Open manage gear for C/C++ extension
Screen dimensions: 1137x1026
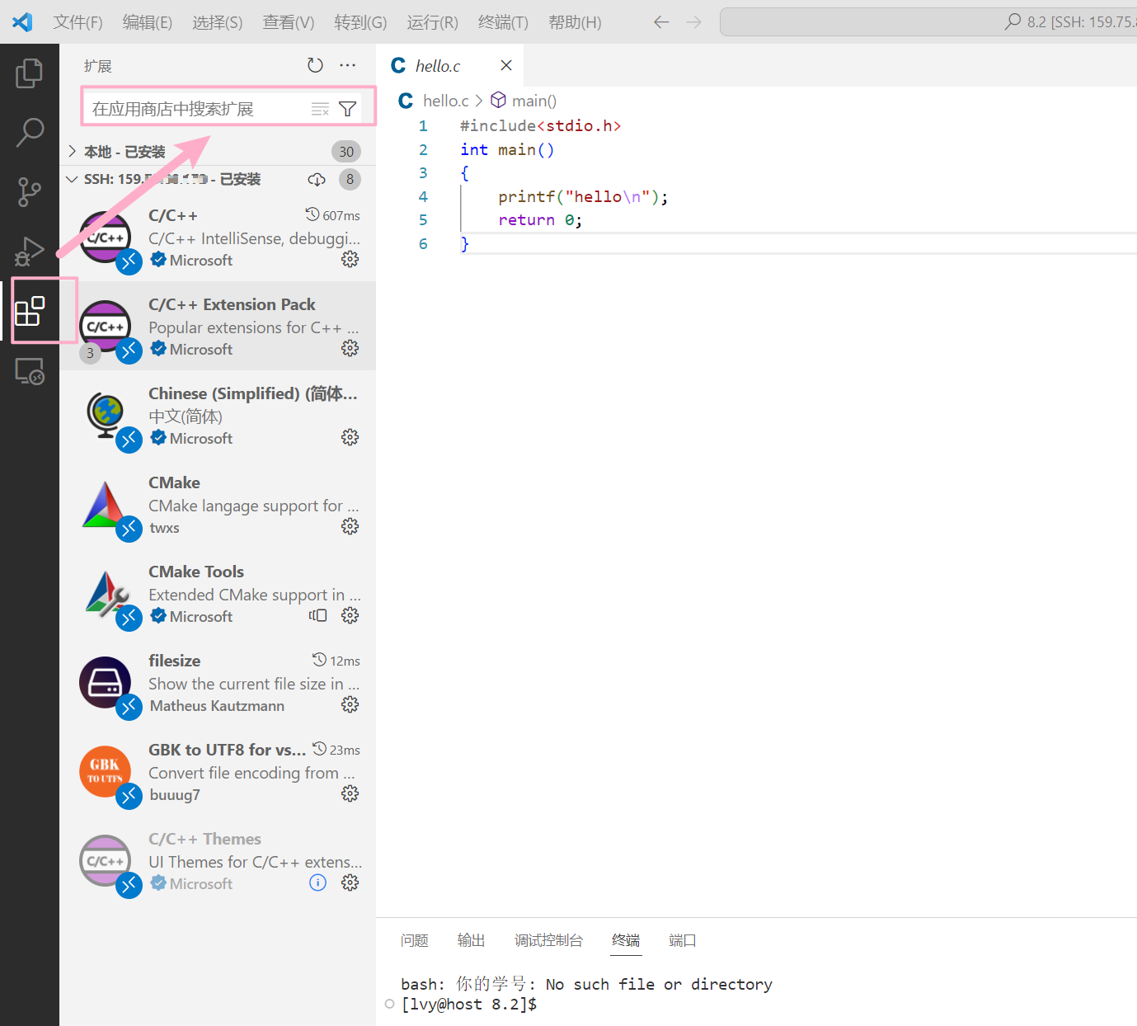pyautogui.click(x=350, y=259)
